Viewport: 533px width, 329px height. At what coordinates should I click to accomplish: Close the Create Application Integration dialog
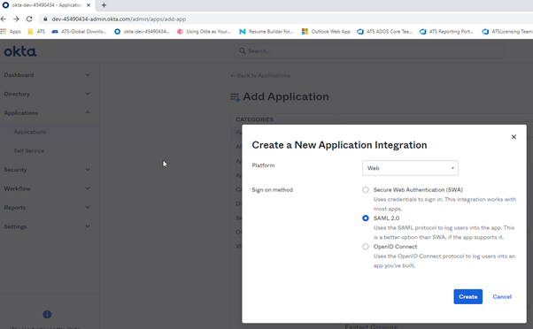pyautogui.click(x=514, y=137)
